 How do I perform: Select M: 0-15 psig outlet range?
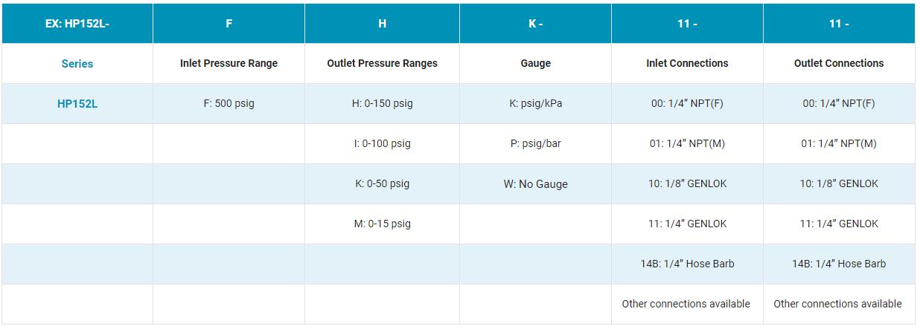click(x=382, y=224)
